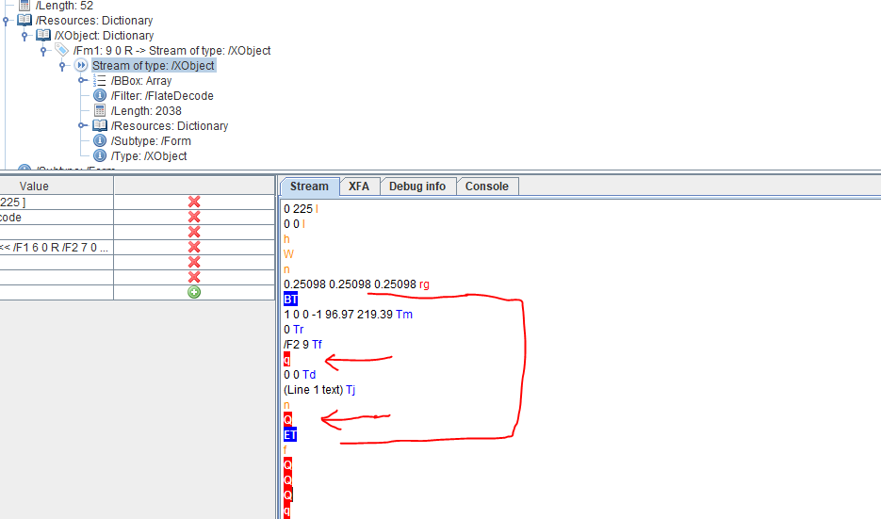Expand the /BBox: Array node
This screenshot has width=881, height=519.
(83, 81)
